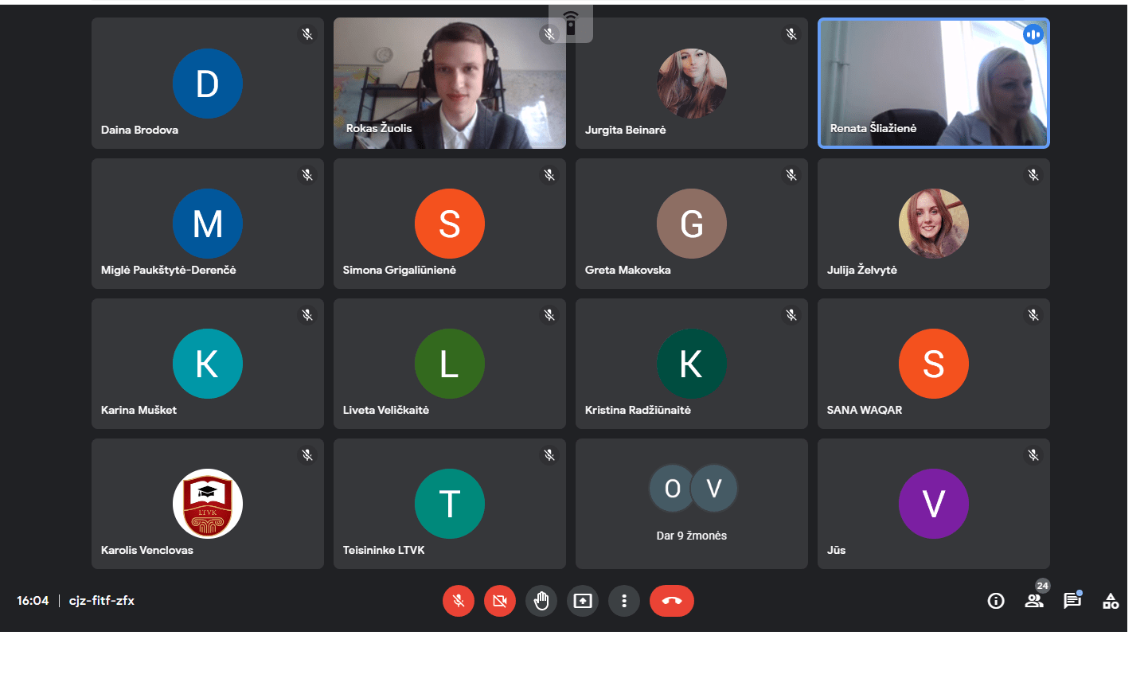Click Jurgita Beinarė's profile picture

[x=692, y=84]
